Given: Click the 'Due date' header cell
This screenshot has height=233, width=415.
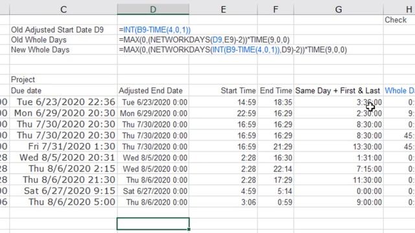Looking at the screenshot, I should tap(26, 91).
